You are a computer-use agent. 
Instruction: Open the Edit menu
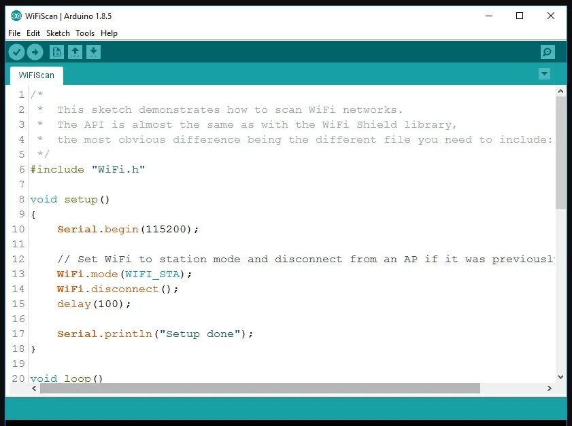[33, 33]
